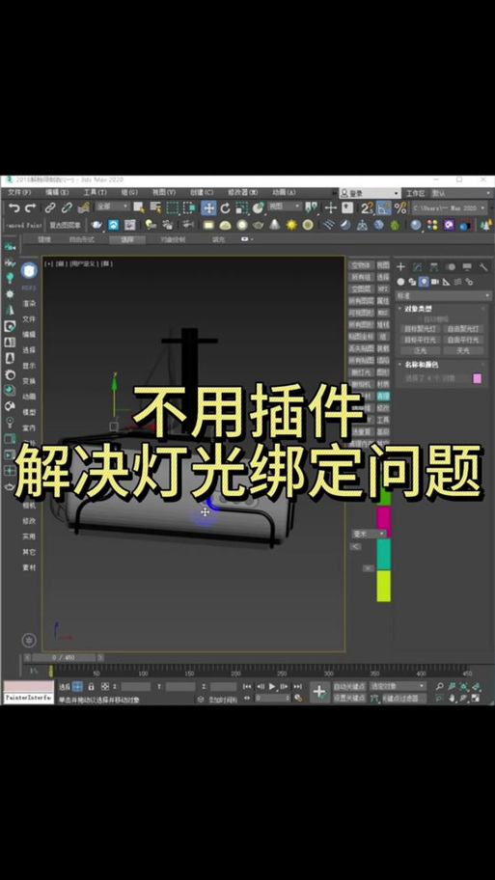Toggle 自动关键点 auto key mode
This screenshot has height=880, width=495.
349,686
